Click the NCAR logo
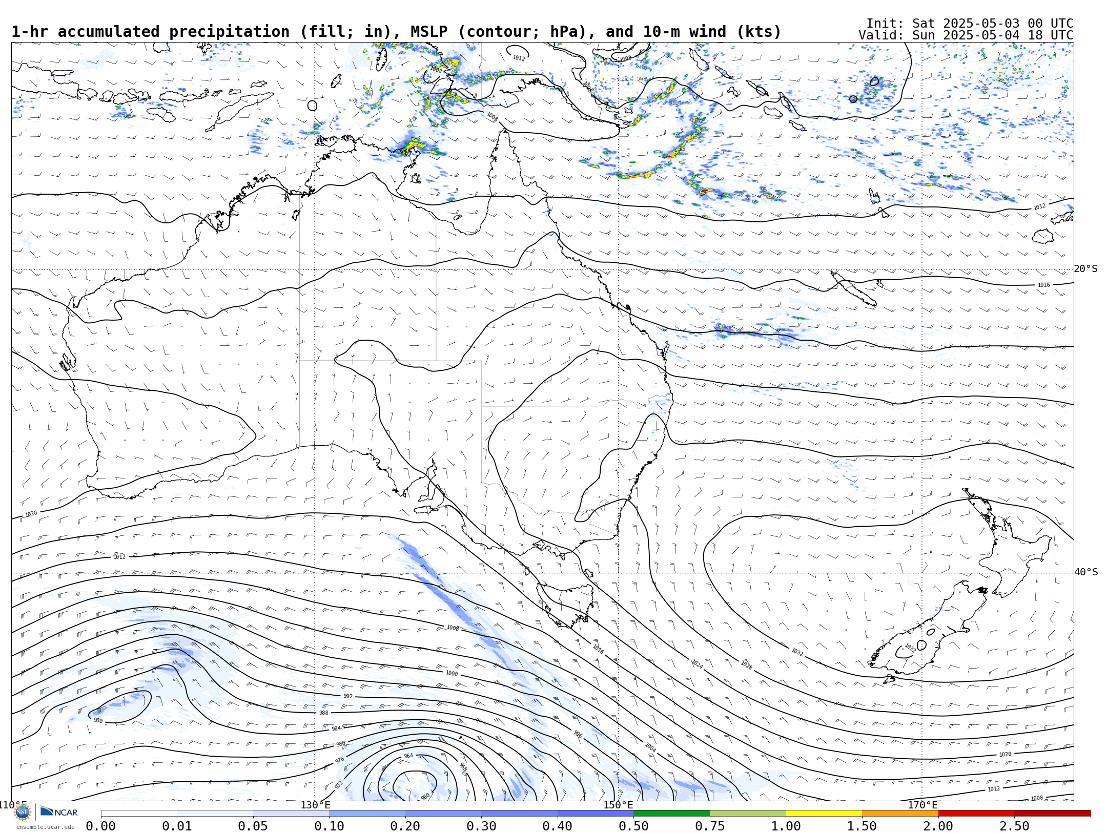1107x833 pixels. [x=59, y=811]
